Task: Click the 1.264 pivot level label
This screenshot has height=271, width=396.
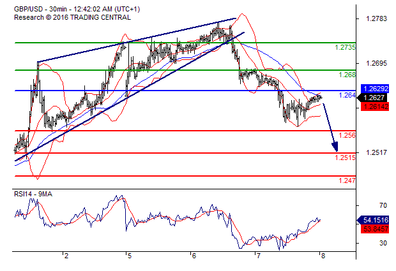Action: click(347, 95)
